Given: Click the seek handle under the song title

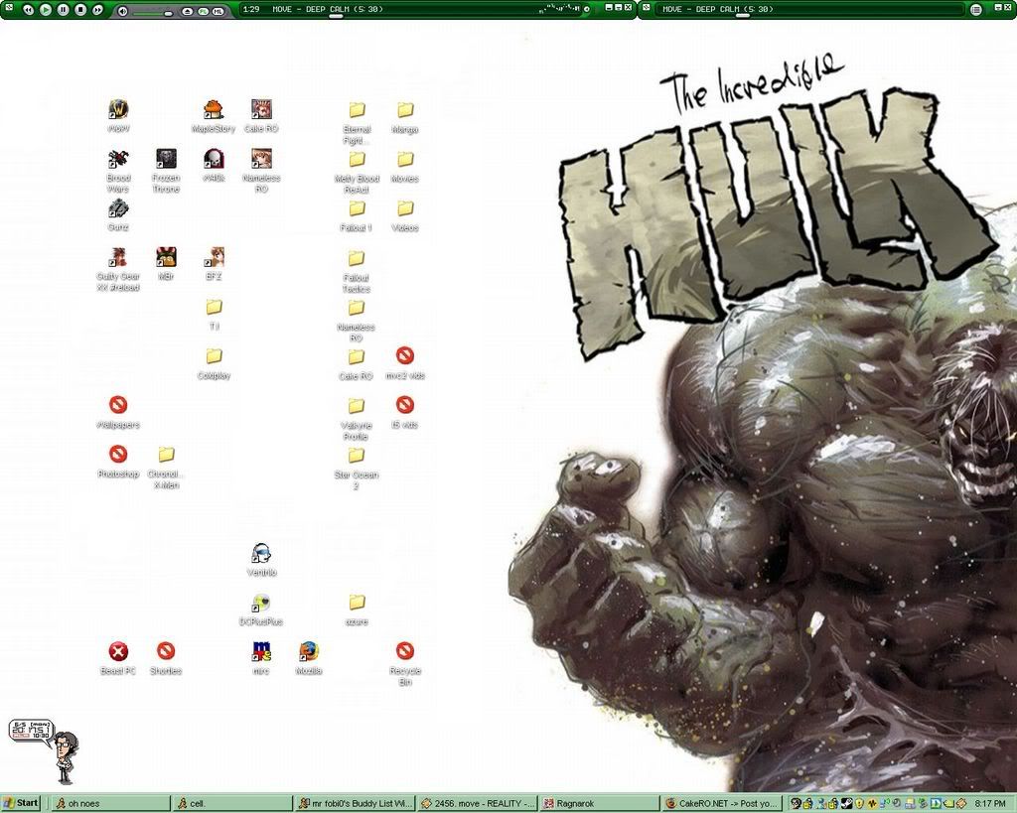Looking at the screenshot, I should click(336, 16).
